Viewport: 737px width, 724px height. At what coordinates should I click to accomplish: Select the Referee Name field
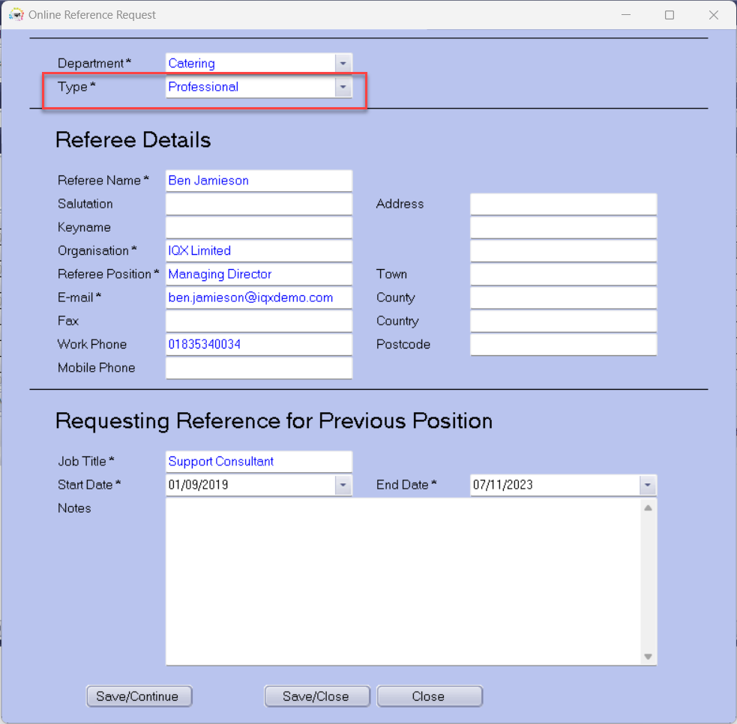(x=259, y=181)
